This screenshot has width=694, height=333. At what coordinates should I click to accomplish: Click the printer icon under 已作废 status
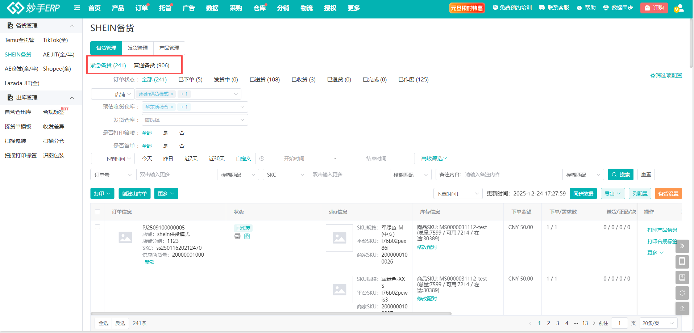click(237, 236)
